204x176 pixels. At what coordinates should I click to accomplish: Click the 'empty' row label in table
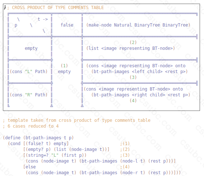[x=31, y=48]
